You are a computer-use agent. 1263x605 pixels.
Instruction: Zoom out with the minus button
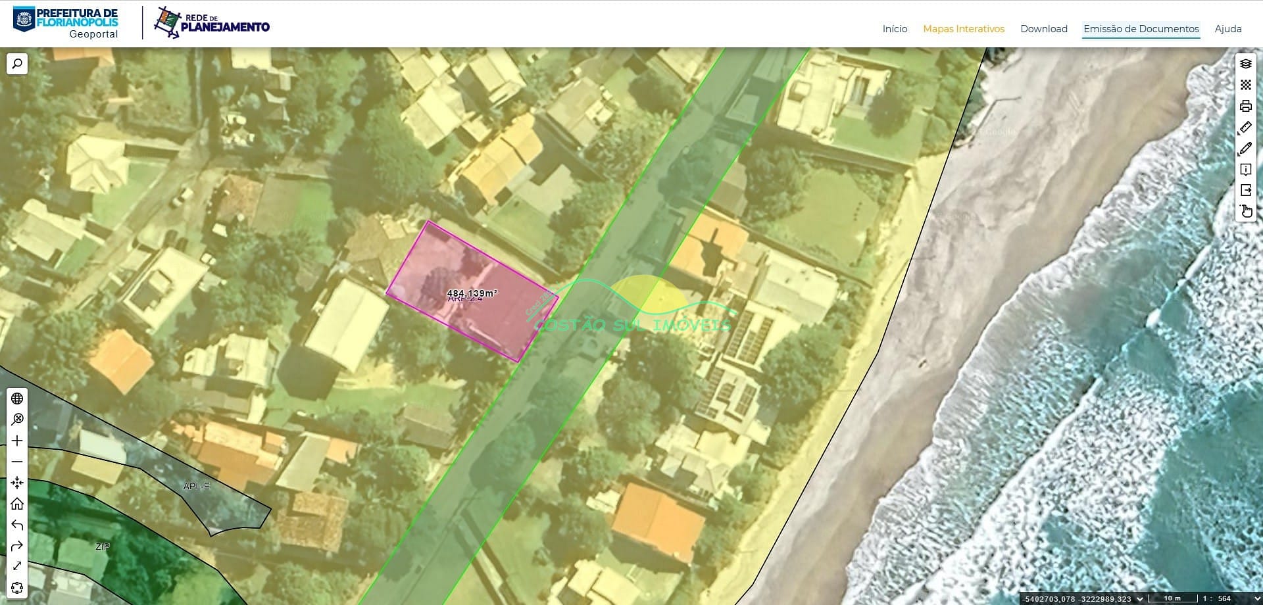tap(17, 462)
